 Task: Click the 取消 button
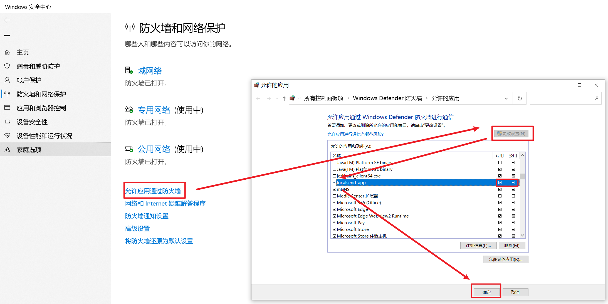(515, 292)
